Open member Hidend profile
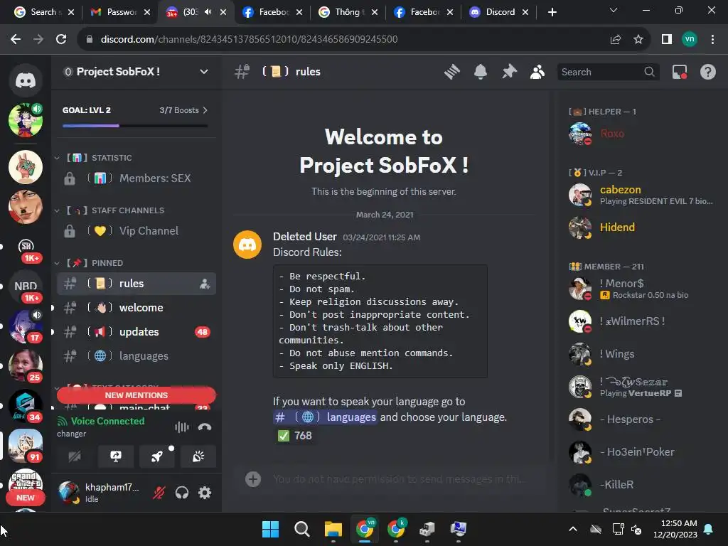 tap(641, 227)
